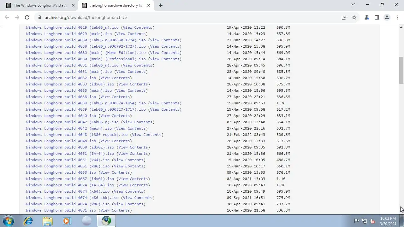Switch to The Windows Longhorn/Vista tab

tap(40, 5)
